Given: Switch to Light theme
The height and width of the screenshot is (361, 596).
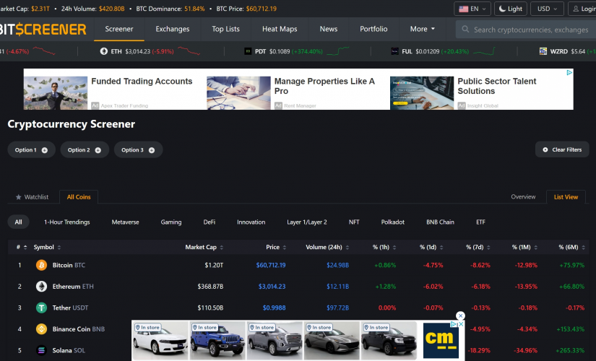Looking at the screenshot, I should coord(511,9).
